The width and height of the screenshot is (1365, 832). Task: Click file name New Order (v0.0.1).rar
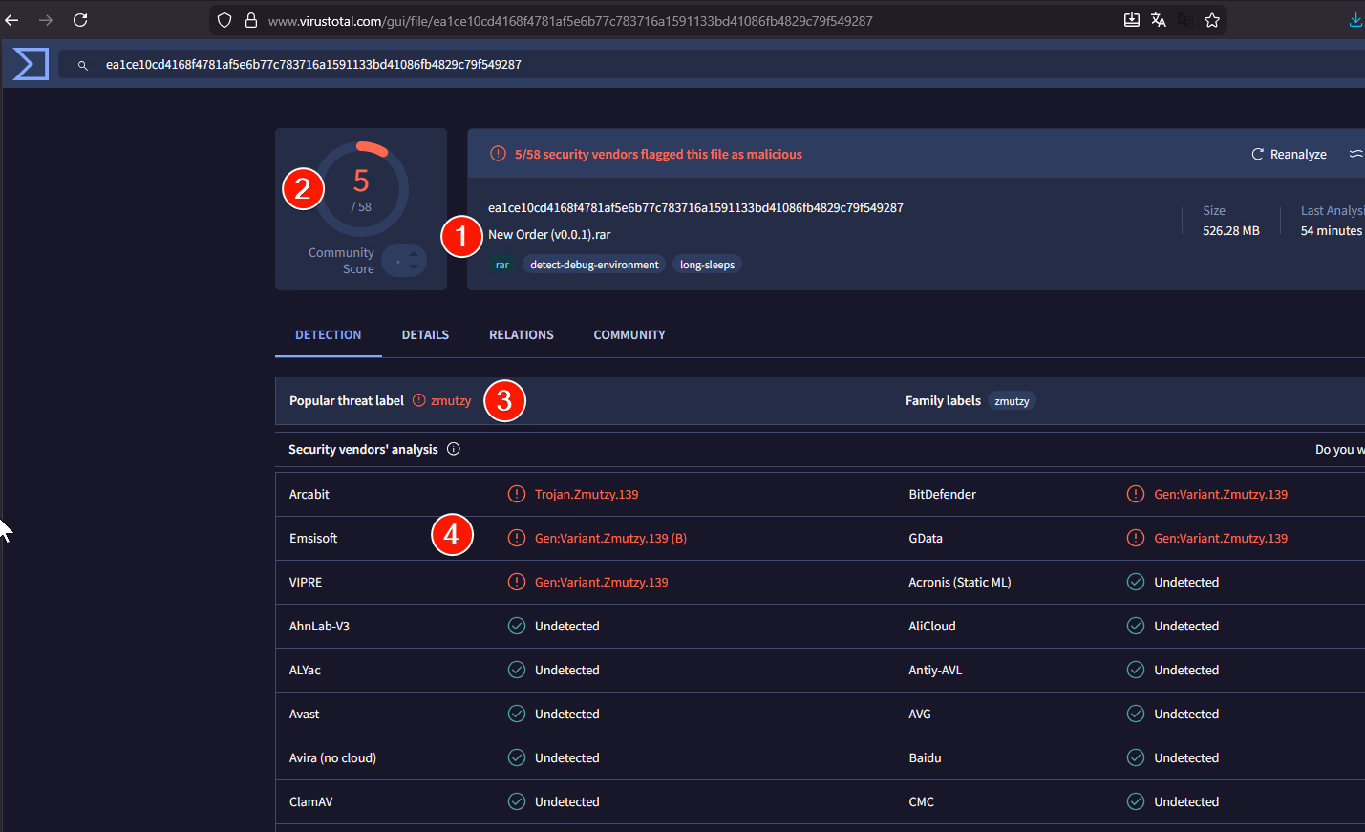(549, 234)
